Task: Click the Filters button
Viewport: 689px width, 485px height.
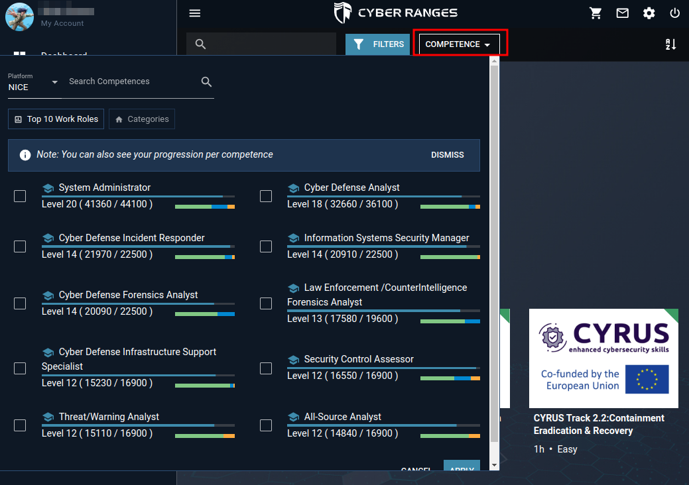Action: click(378, 44)
